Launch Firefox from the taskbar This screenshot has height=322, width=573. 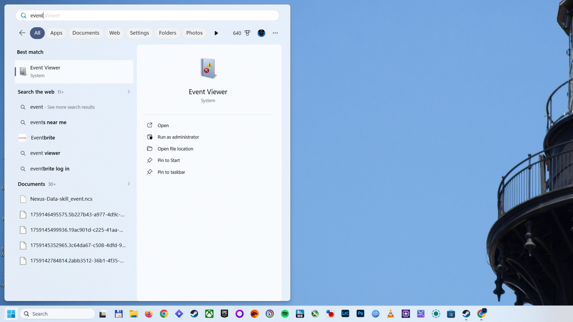[x=149, y=314]
